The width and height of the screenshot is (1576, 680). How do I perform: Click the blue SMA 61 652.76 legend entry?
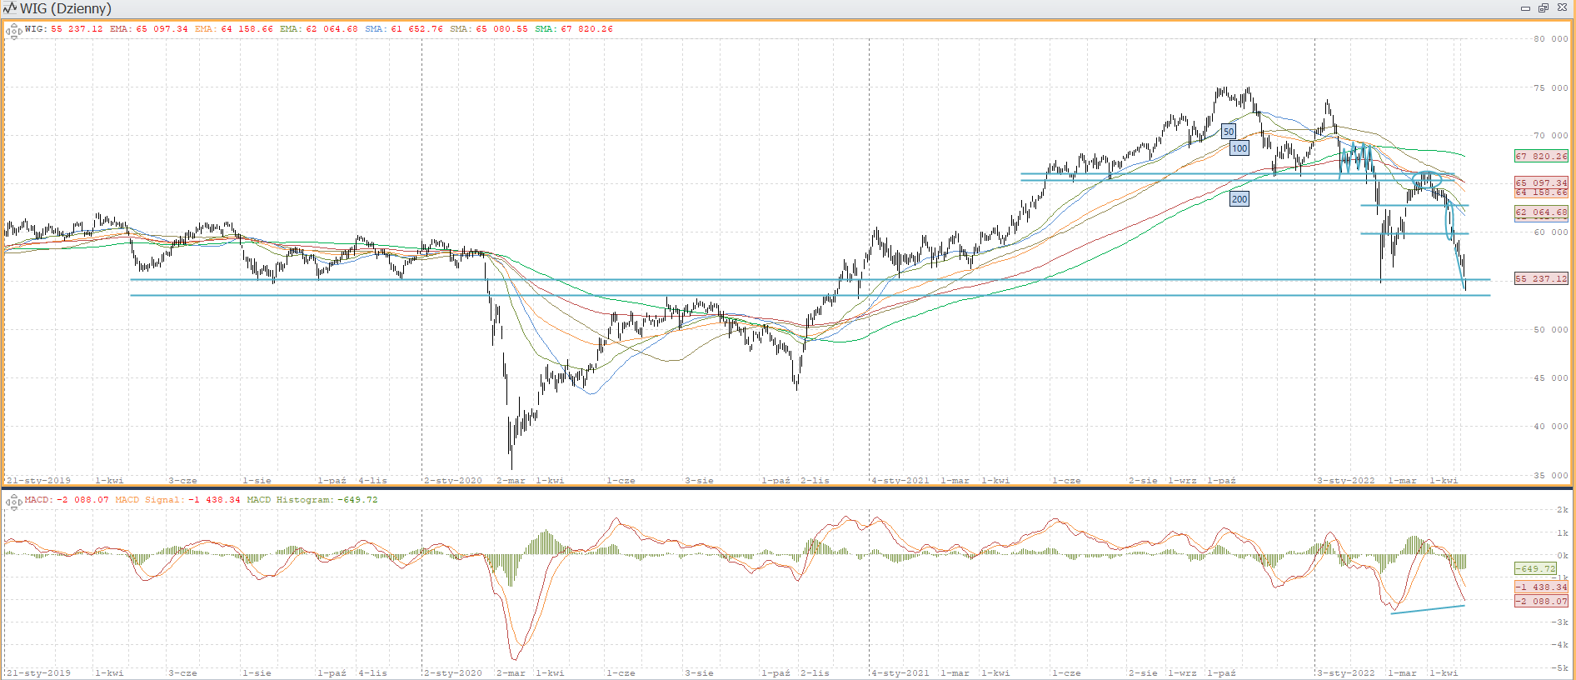tap(404, 29)
